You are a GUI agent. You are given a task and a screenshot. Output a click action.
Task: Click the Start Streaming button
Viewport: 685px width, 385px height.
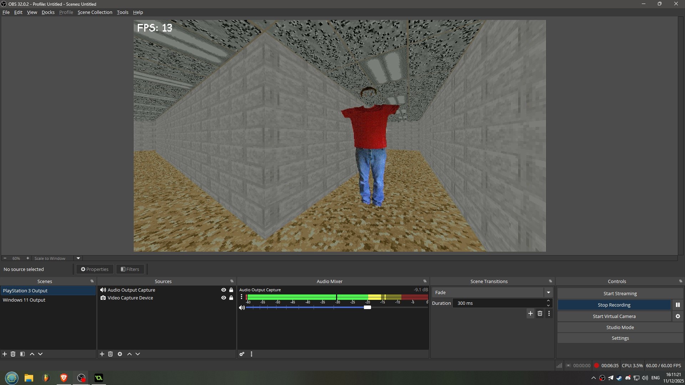pos(620,293)
